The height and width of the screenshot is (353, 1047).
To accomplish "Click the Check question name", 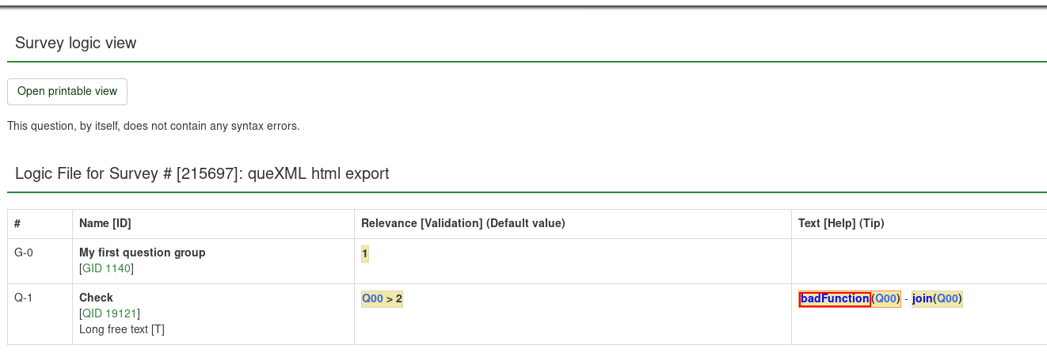I will pos(96,298).
